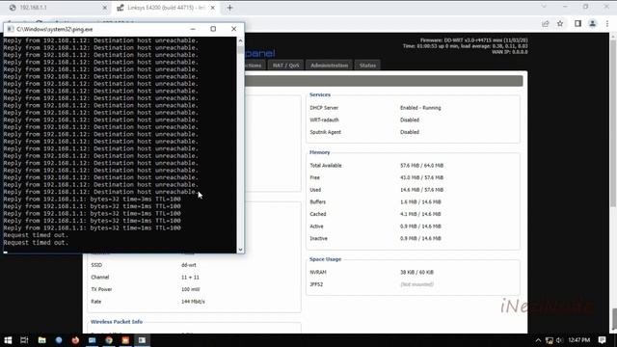Viewport: 617px width, 347px height.
Task: Open a new browser tab
Action: (229, 8)
